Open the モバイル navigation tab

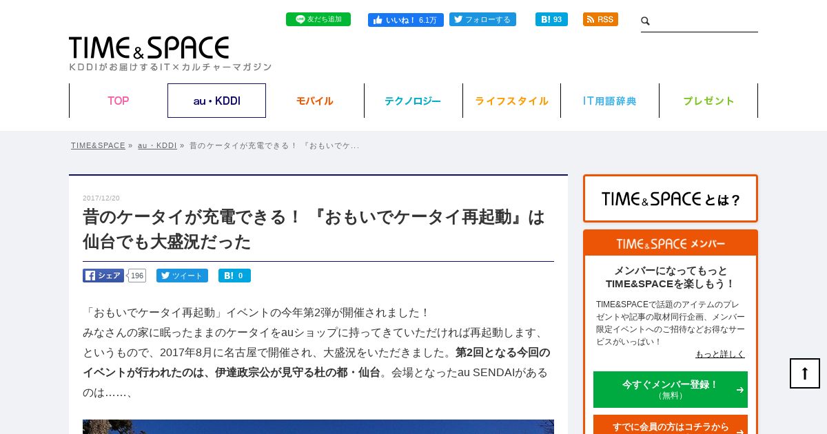315,101
